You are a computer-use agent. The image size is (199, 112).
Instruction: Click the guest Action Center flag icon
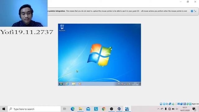click(x=122, y=84)
